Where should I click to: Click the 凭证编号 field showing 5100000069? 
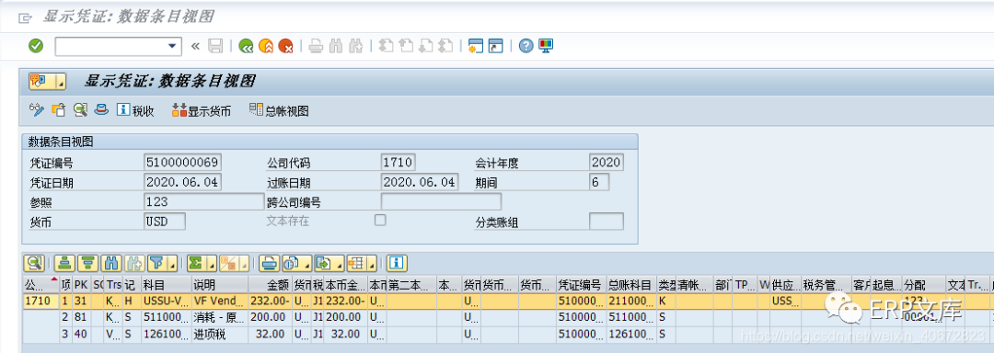(x=182, y=163)
